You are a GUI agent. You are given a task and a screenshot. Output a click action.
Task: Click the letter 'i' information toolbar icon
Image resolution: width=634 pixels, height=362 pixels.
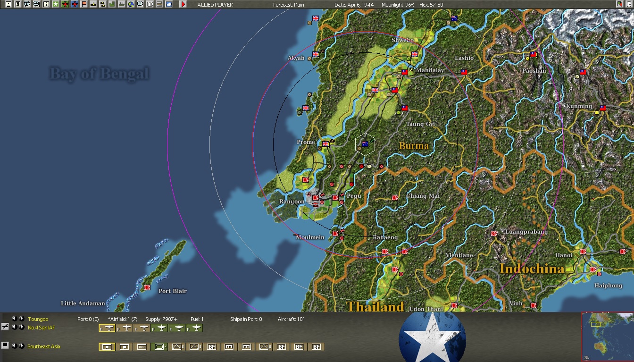point(46,4)
